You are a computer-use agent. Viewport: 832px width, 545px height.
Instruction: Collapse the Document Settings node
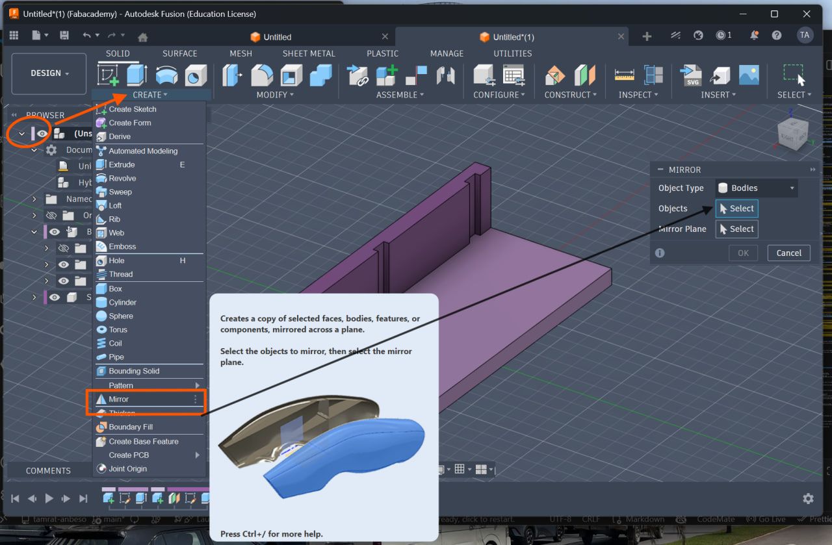point(34,150)
